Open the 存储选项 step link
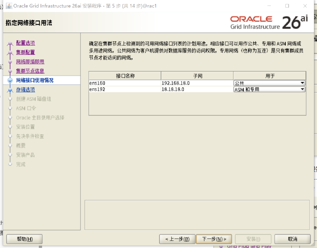Screen dimensions: 317x248 pyautogui.click(x=25, y=90)
